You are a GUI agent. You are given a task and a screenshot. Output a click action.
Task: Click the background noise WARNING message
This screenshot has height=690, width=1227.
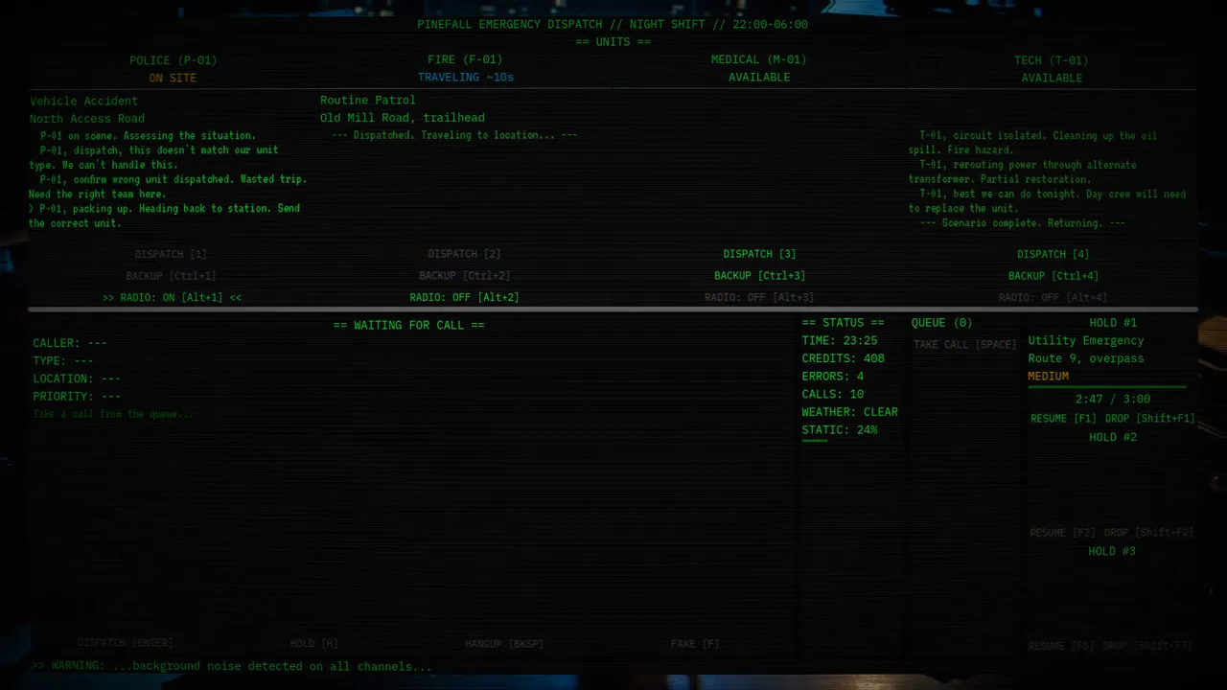pyautogui.click(x=231, y=666)
